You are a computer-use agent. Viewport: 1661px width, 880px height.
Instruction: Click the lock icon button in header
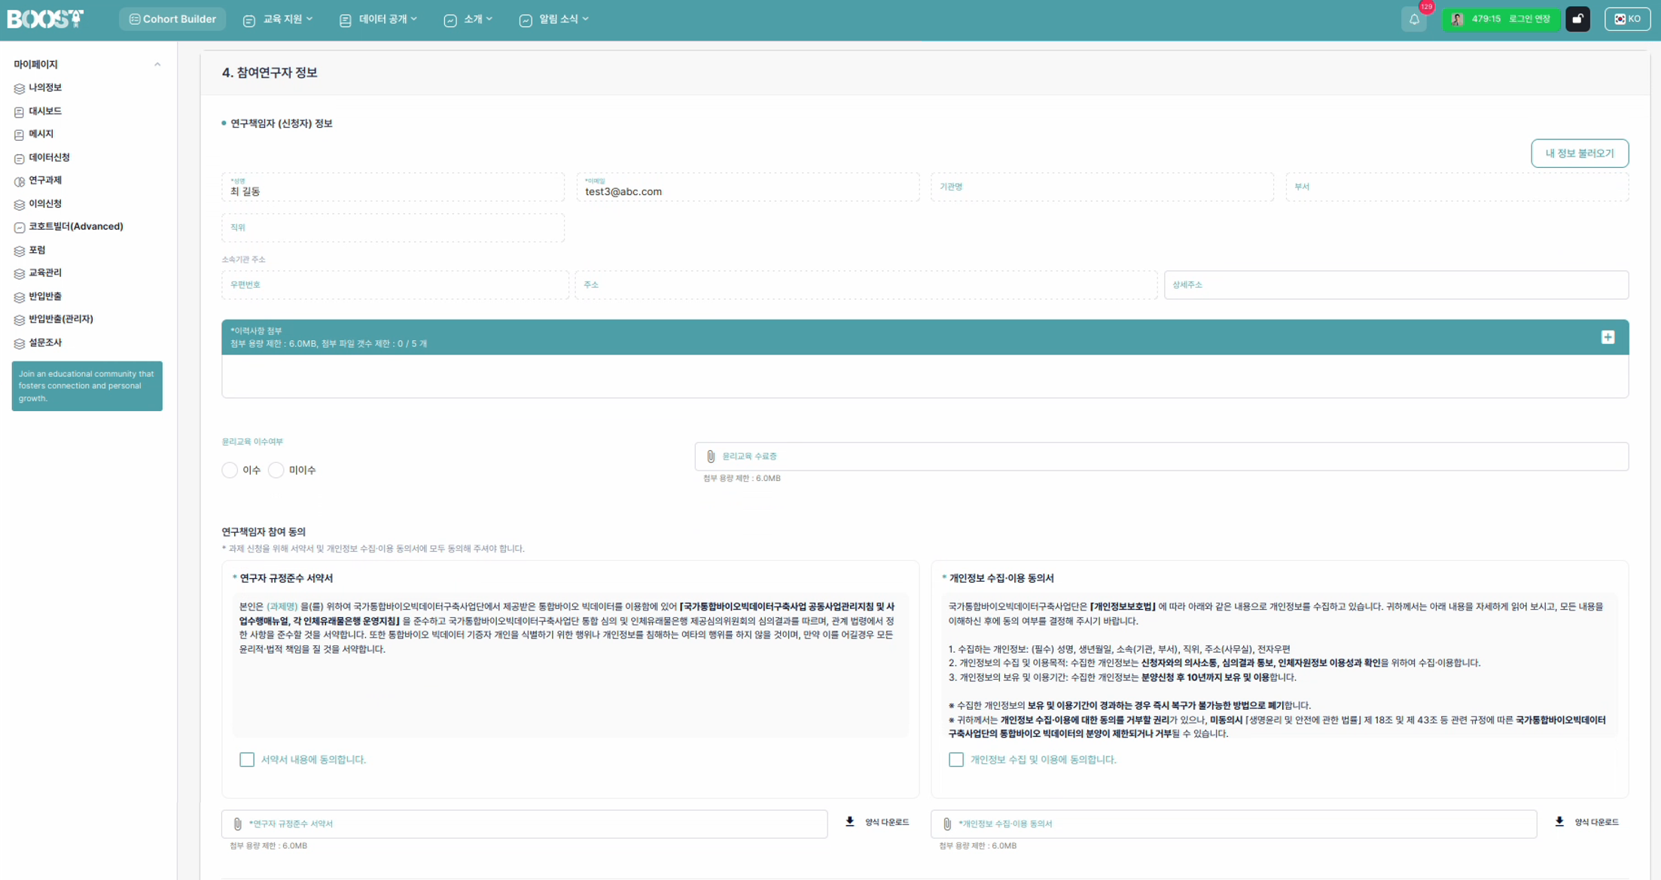tap(1577, 20)
